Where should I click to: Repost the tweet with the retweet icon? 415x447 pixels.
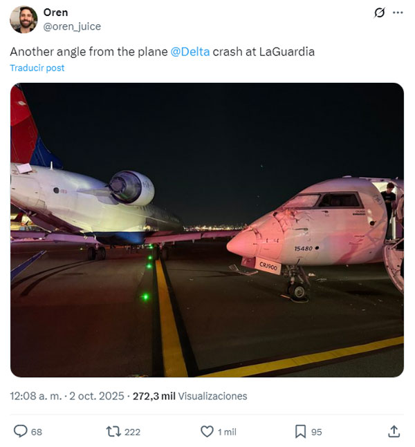(x=113, y=431)
